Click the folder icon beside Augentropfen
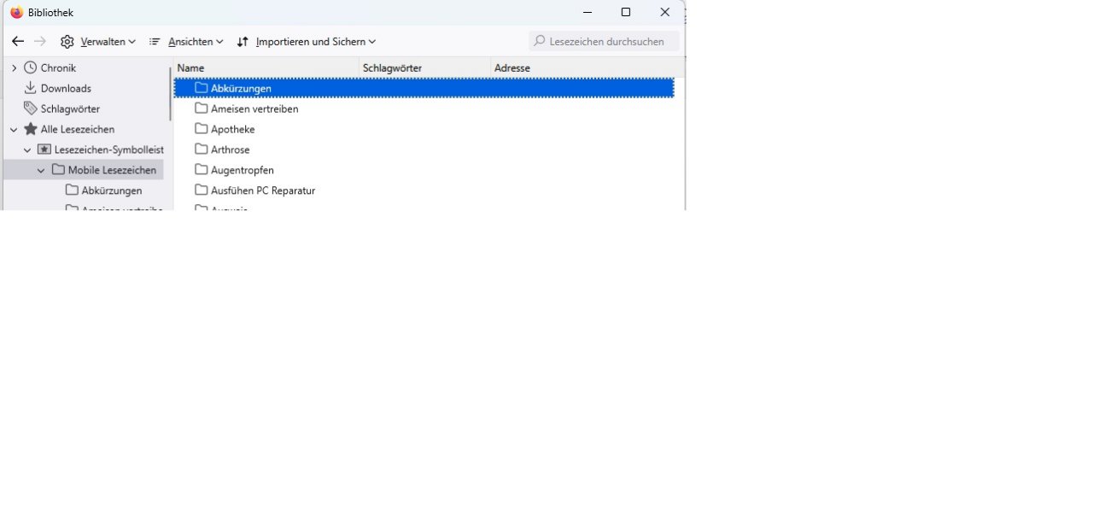The width and height of the screenshot is (1093, 527). 202,169
